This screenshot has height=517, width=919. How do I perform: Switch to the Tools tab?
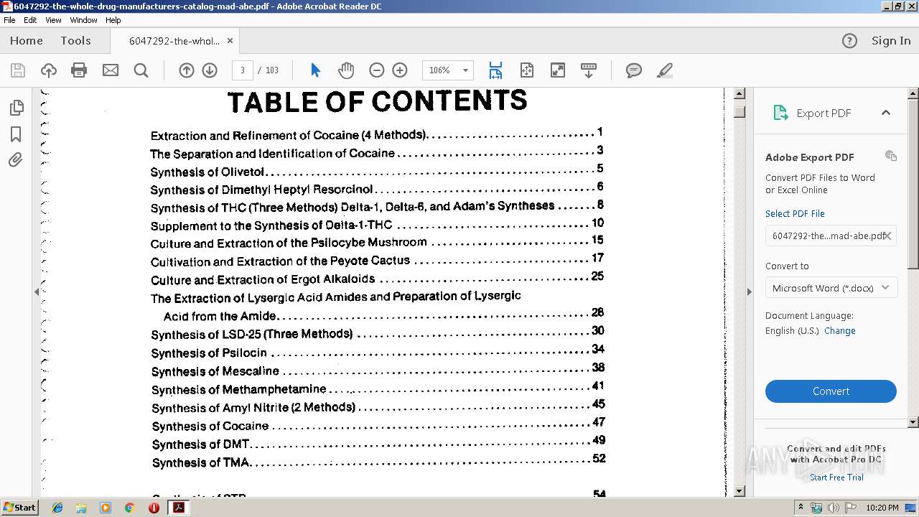click(x=75, y=41)
